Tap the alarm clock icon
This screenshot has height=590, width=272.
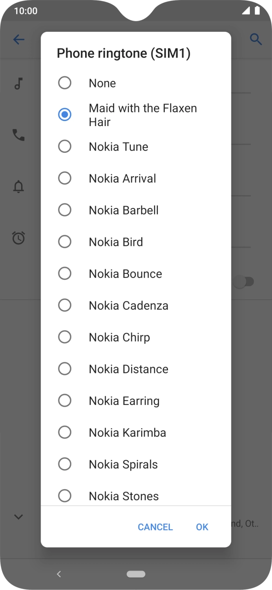click(x=18, y=238)
